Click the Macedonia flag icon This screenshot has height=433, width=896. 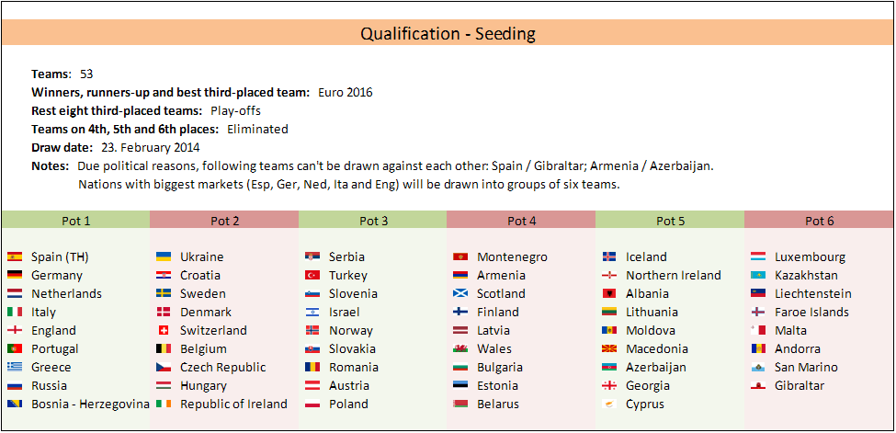pyautogui.click(x=610, y=349)
